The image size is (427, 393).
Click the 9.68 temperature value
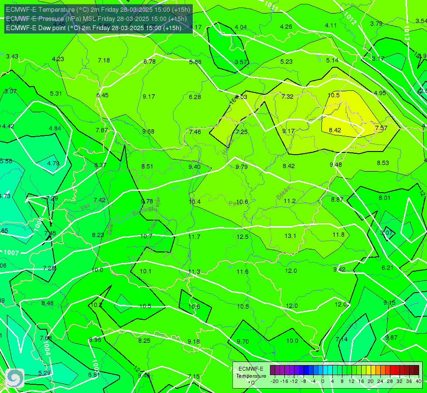tap(148, 131)
